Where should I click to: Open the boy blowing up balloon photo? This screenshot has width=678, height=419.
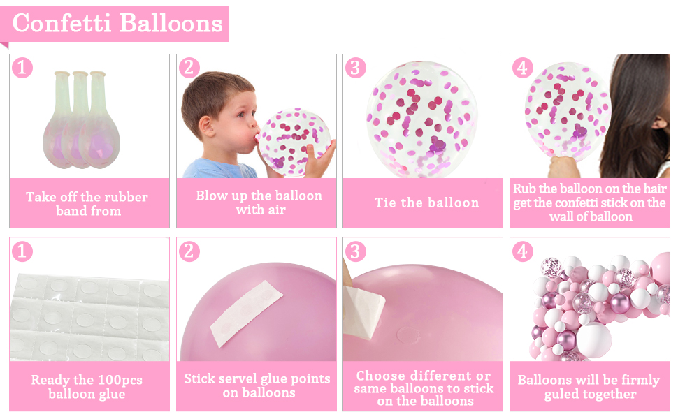[257, 116]
